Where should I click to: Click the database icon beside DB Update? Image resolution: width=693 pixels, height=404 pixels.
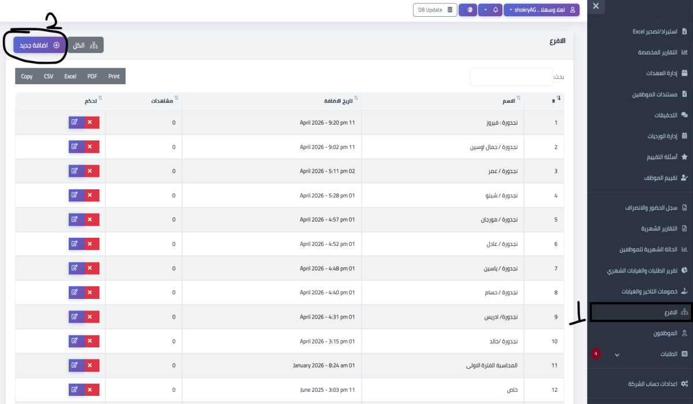coord(449,10)
